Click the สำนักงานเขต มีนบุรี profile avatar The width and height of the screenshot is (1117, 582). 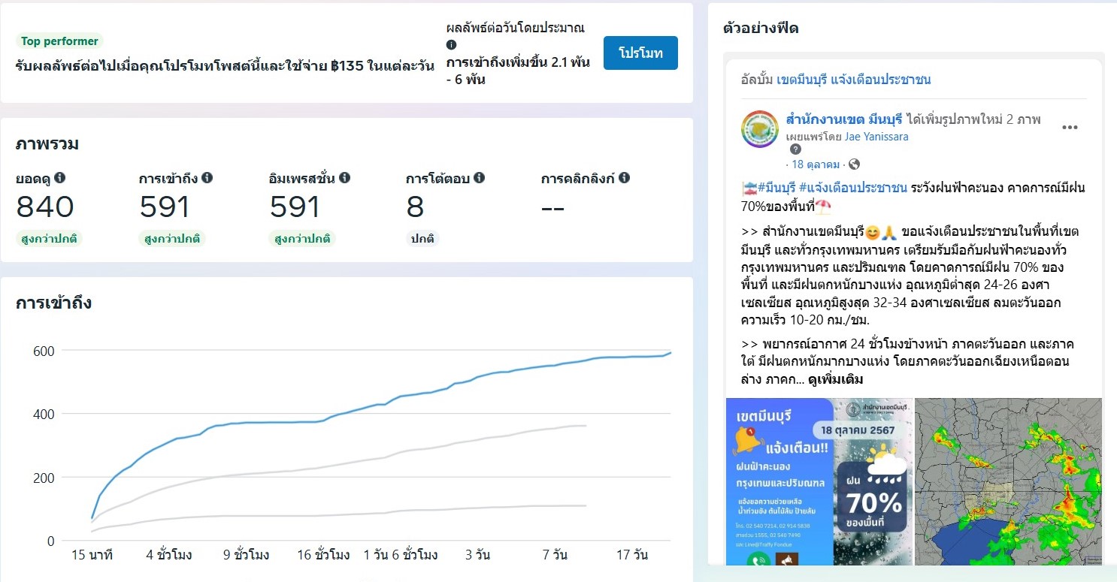760,128
